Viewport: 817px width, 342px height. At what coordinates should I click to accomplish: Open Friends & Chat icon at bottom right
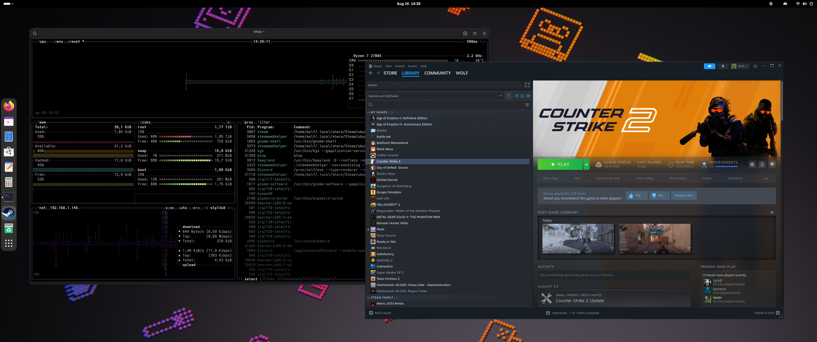pyautogui.click(x=778, y=313)
